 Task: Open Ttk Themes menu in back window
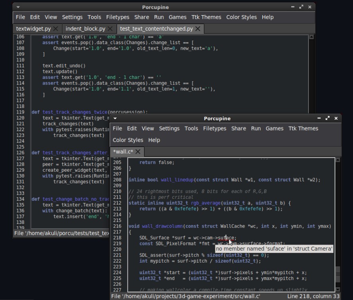[x=206, y=17]
